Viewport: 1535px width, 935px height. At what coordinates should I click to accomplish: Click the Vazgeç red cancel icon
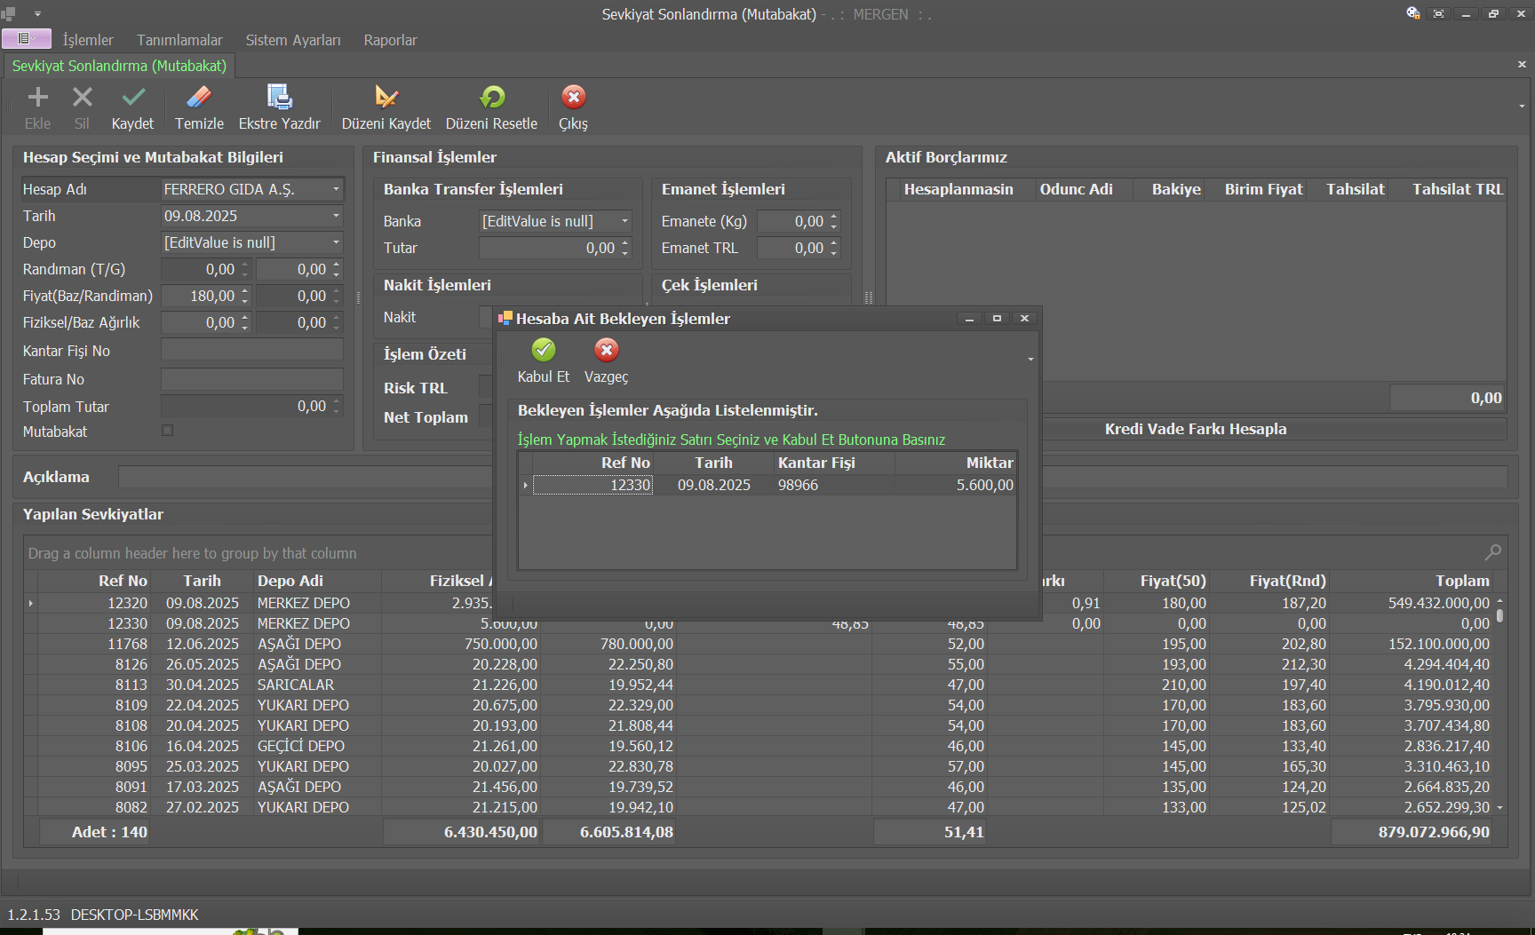(x=606, y=351)
